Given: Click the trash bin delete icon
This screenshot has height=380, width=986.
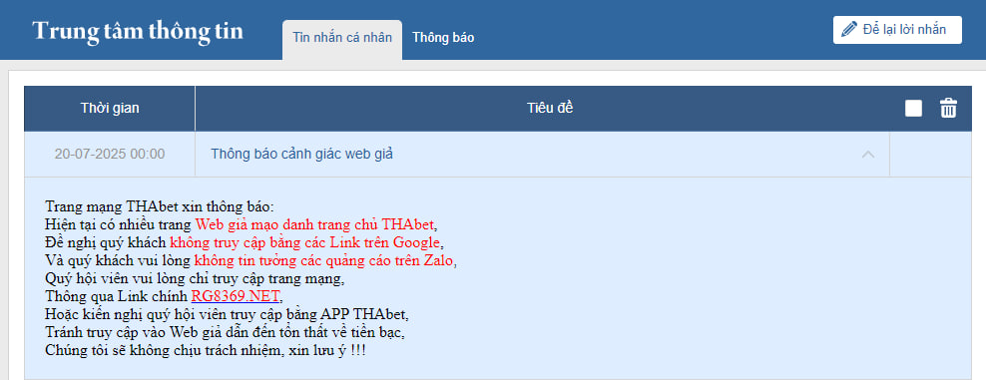Looking at the screenshot, I should pos(948,108).
